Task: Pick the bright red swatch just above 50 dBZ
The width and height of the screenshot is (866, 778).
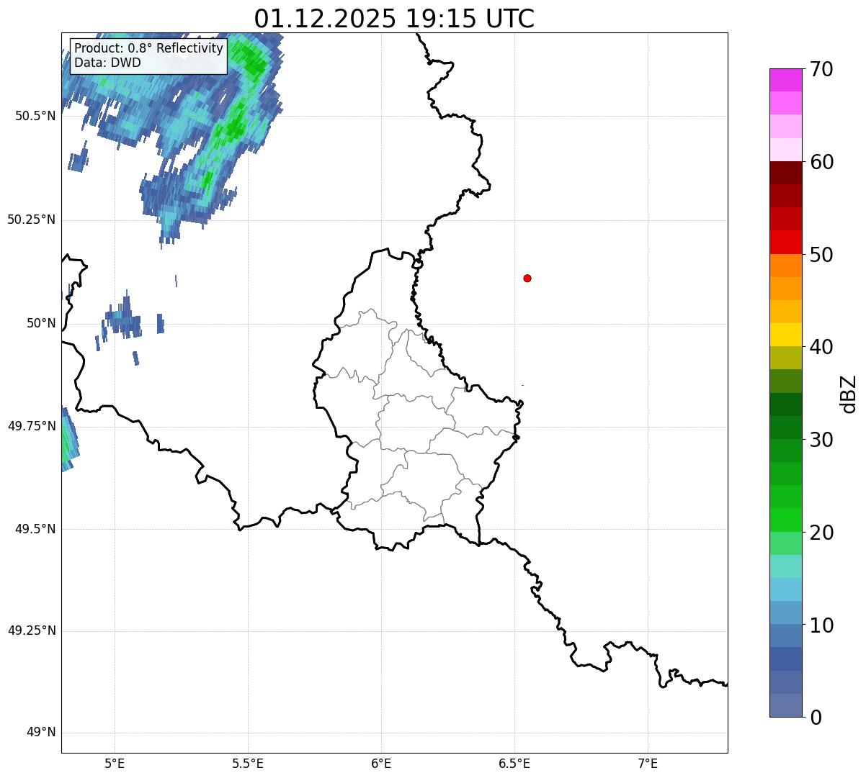Action: tap(786, 242)
